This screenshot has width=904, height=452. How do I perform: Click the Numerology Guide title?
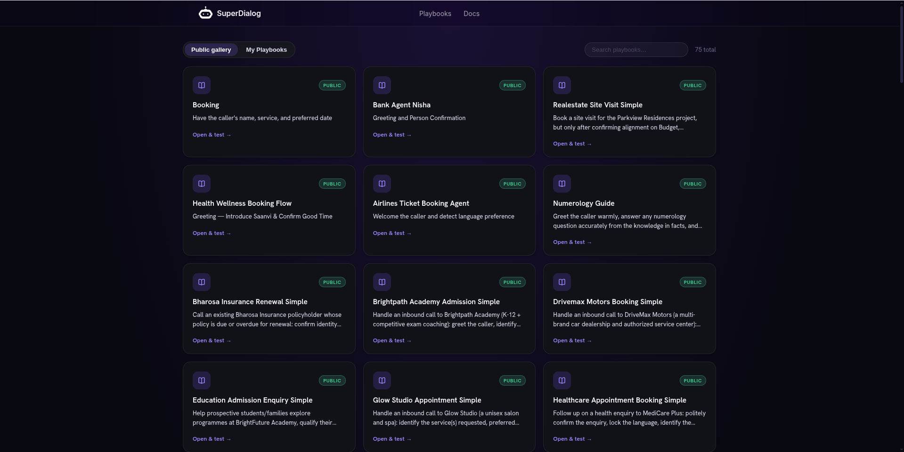tap(584, 203)
